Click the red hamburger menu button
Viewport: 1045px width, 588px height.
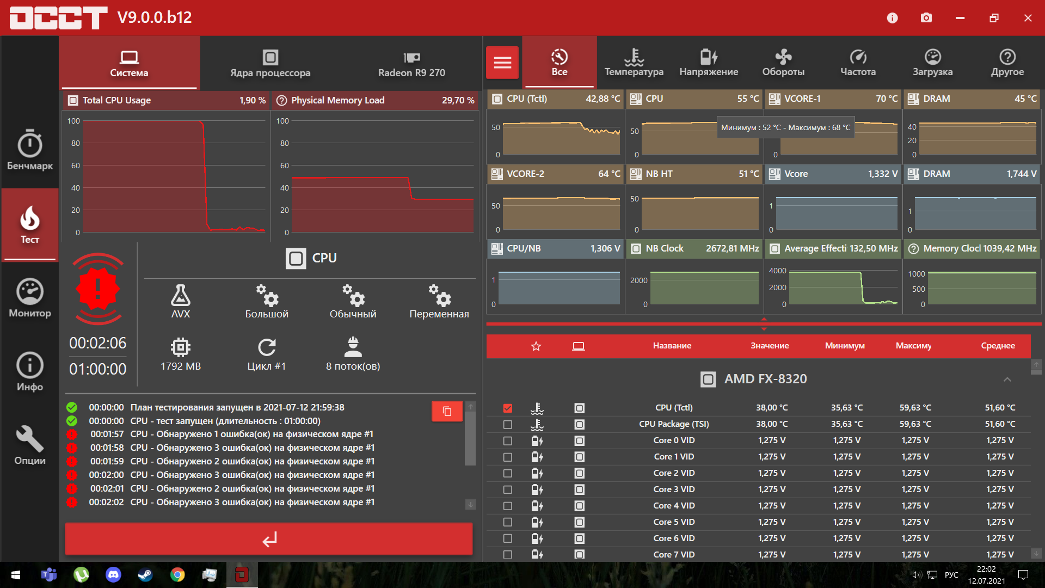pyautogui.click(x=502, y=63)
